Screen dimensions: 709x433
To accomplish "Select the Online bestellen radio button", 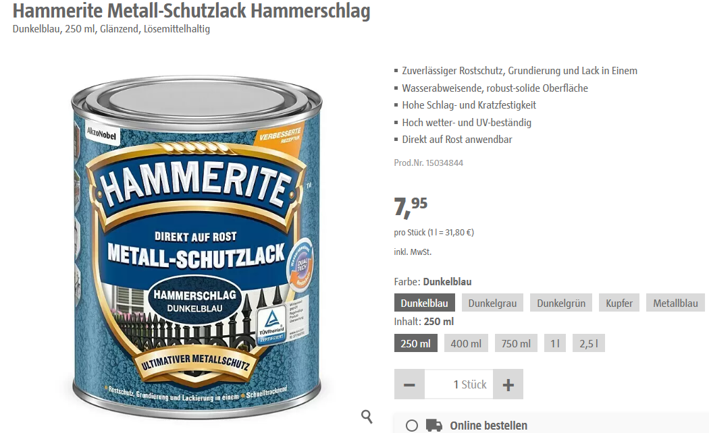I will [x=412, y=426].
